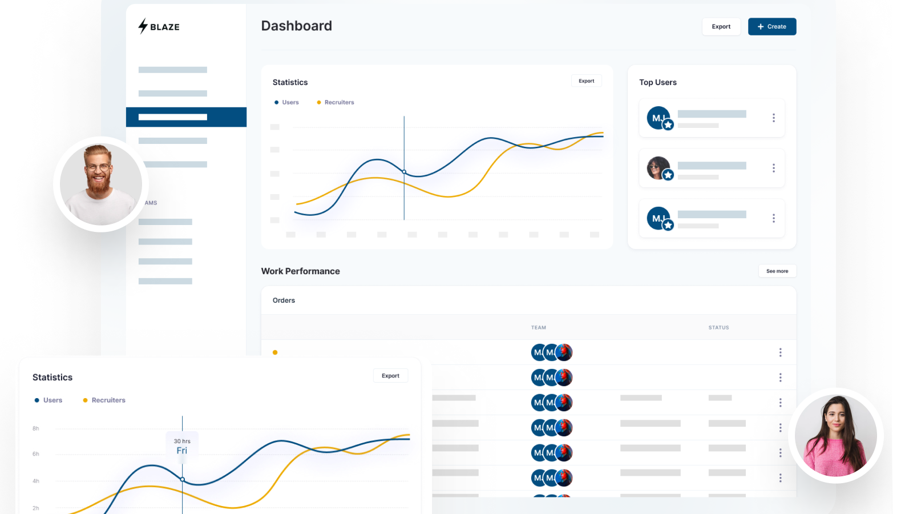
Task: Click See more in Work Performance
Action: pos(777,271)
